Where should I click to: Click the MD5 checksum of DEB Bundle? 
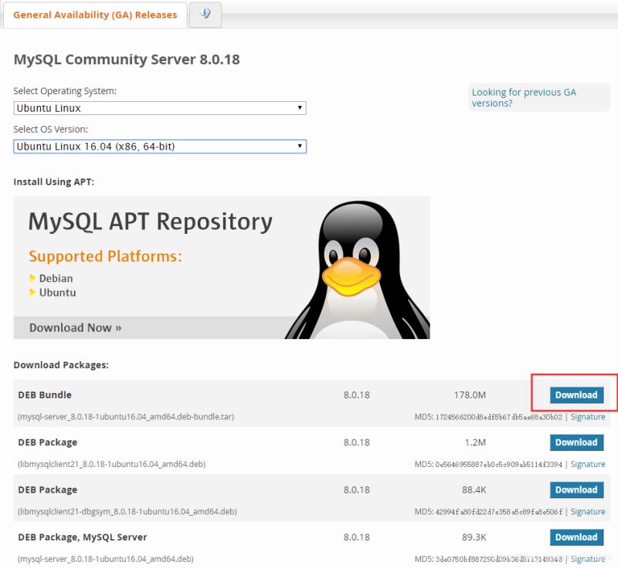click(489, 417)
